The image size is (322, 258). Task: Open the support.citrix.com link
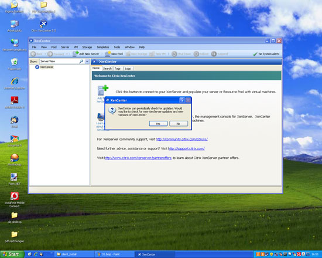[x=186, y=148]
